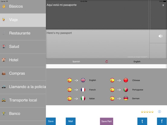167x125 pixels.
Task: Choose the Transporte local category
Action: (x=23, y=101)
